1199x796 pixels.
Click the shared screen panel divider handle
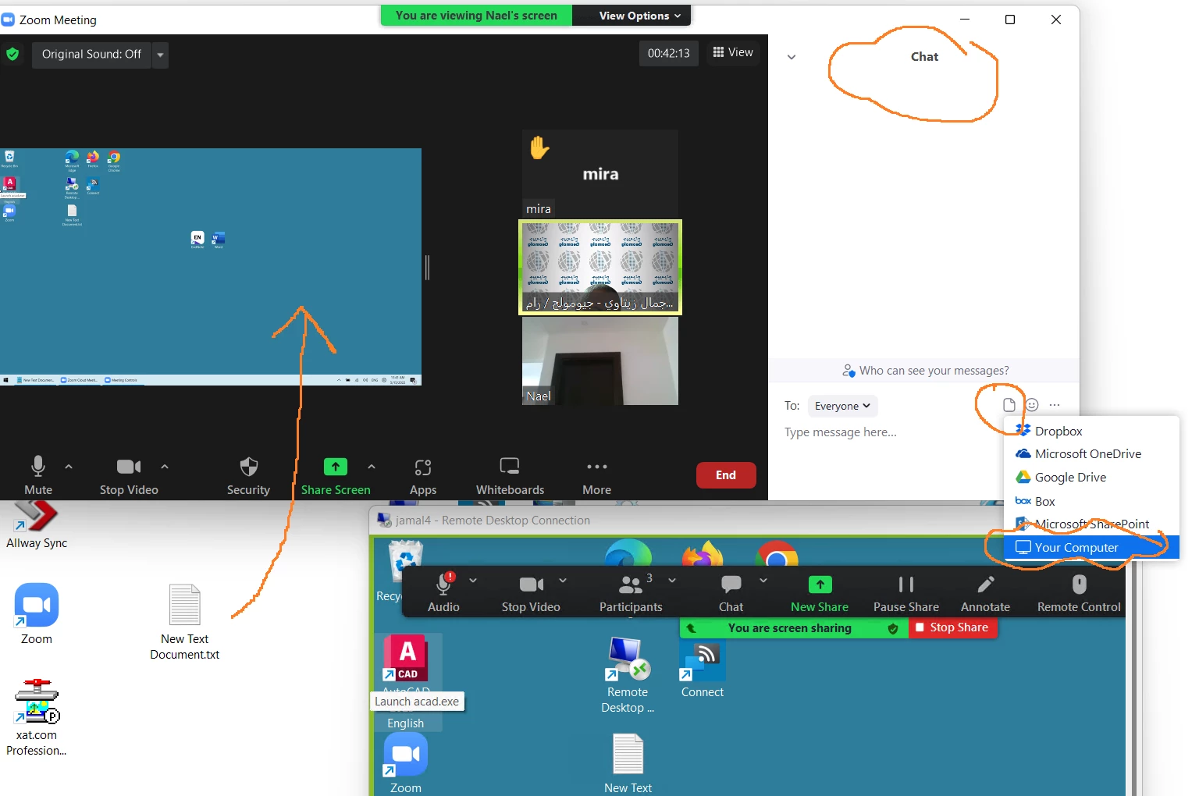[427, 268]
